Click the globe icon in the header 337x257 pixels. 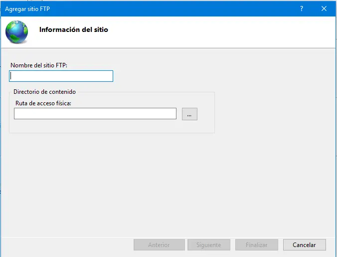(16, 32)
